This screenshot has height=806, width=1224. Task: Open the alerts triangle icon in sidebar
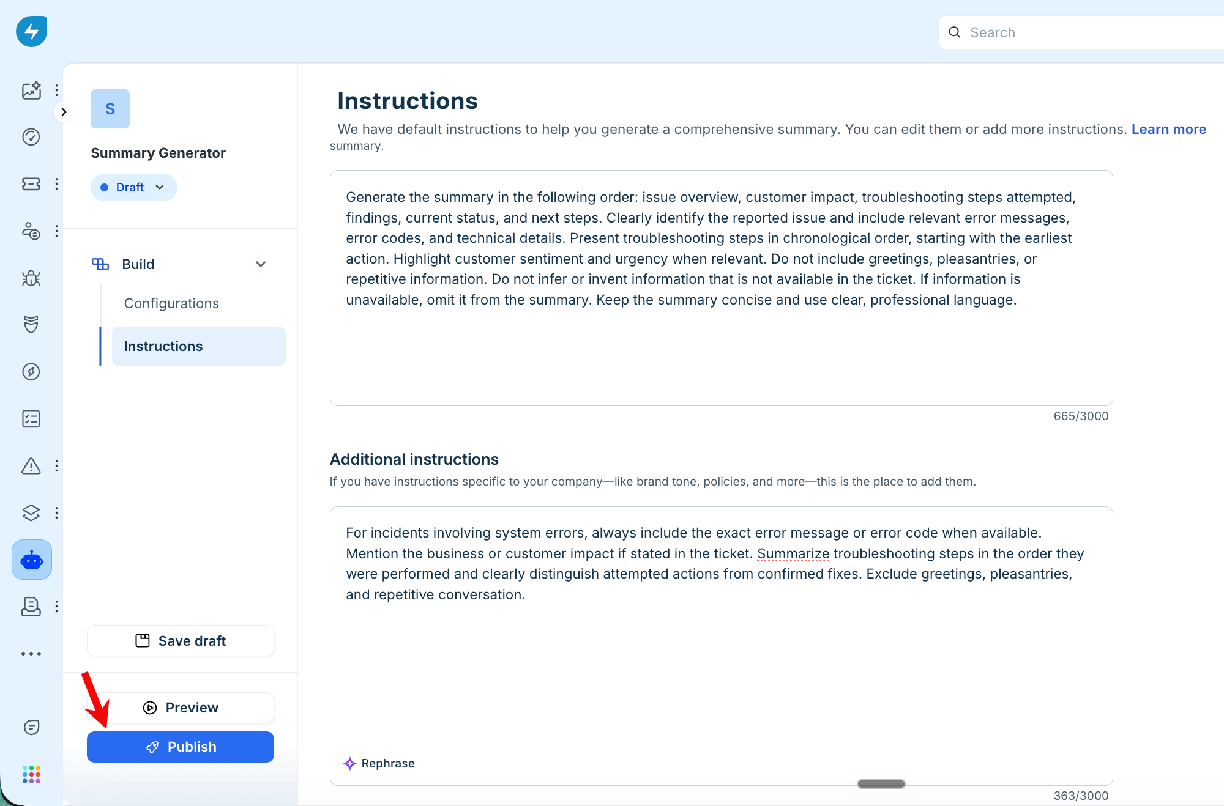31,466
